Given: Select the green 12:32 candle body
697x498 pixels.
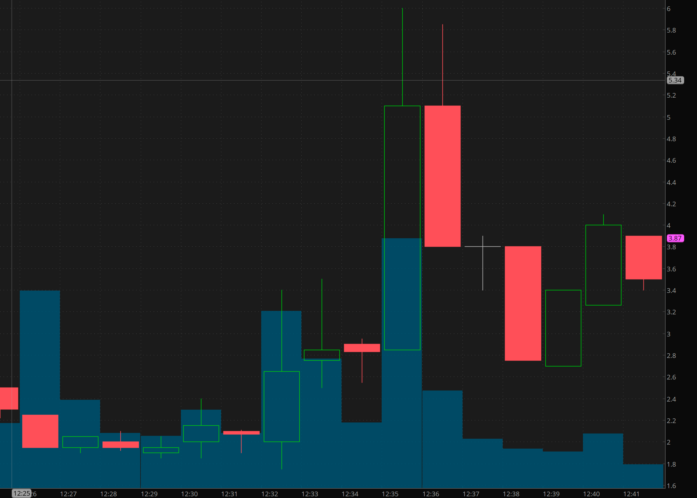Looking at the screenshot, I should pos(282,406).
